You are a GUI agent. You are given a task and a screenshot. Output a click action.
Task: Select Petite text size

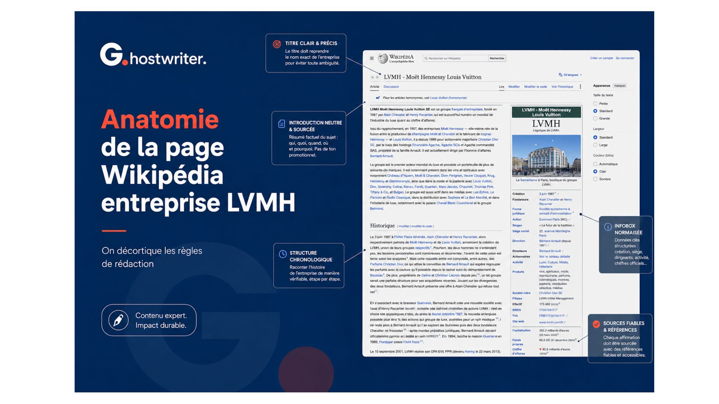coord(595,104)
